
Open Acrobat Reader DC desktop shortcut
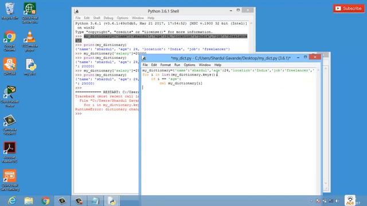point(10,152)
